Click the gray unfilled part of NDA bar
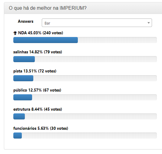This screenshot has height=154, width=162. [117, 40]
